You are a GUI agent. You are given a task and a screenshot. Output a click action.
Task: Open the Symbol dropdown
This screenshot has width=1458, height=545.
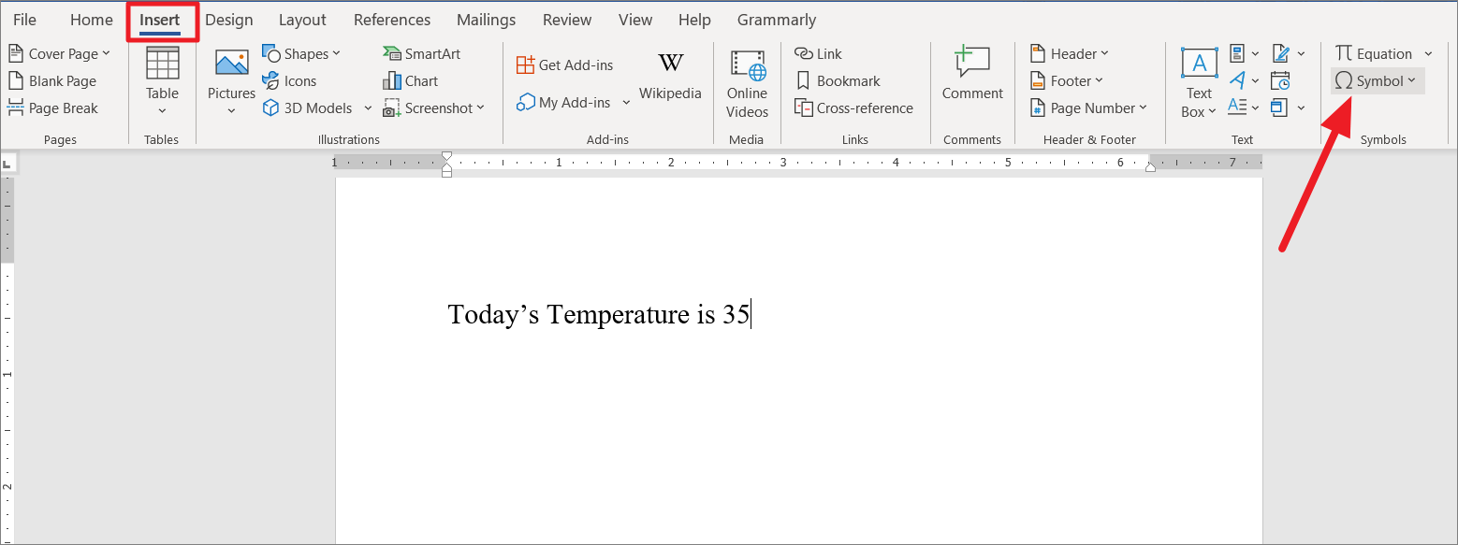click(1376, 80)
